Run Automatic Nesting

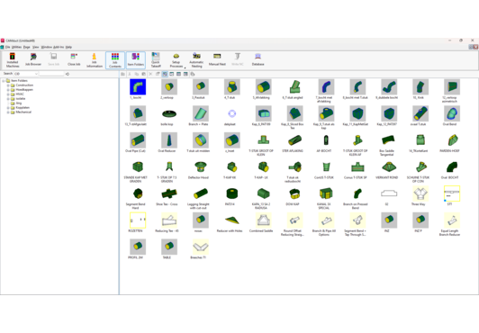196,59
